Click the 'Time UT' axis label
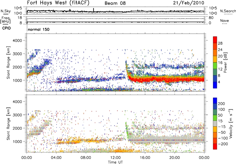 click(x=115, y=162)
